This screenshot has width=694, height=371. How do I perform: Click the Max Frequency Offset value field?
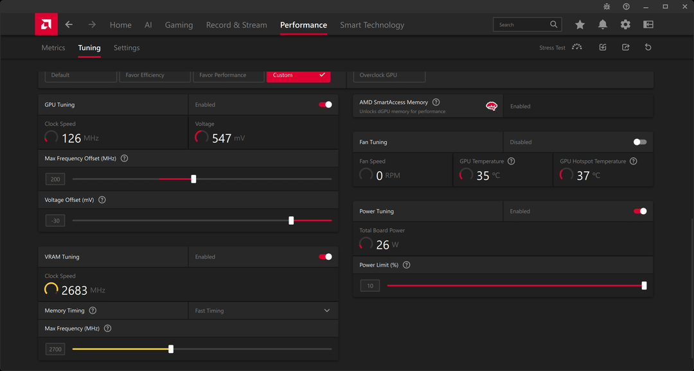[55, 179]
